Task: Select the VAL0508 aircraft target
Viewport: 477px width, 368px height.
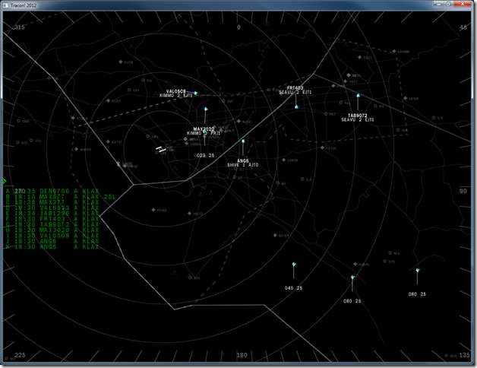Action: pyautogui.click(x=196, y=94)
